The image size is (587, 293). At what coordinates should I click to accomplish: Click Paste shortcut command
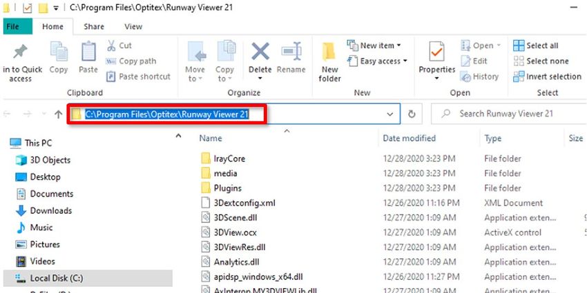click(138, 77)
